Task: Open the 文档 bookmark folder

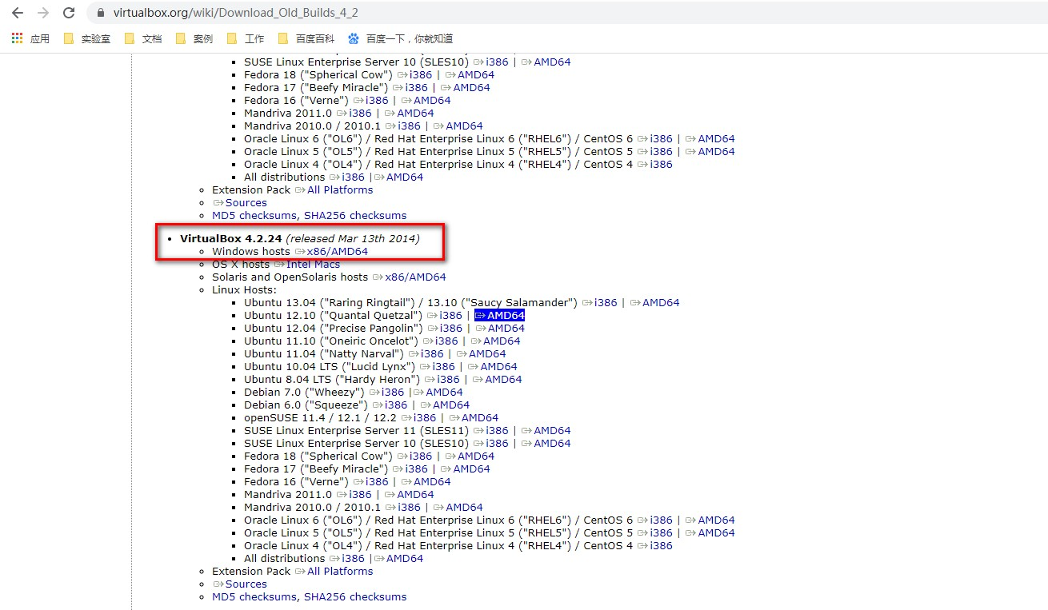Action: click(x=142, y=38)
